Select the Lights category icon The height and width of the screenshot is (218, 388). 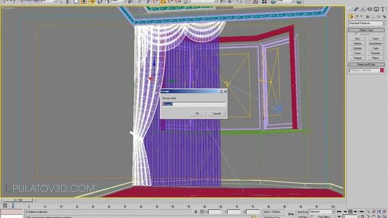[x=362, y=17]
